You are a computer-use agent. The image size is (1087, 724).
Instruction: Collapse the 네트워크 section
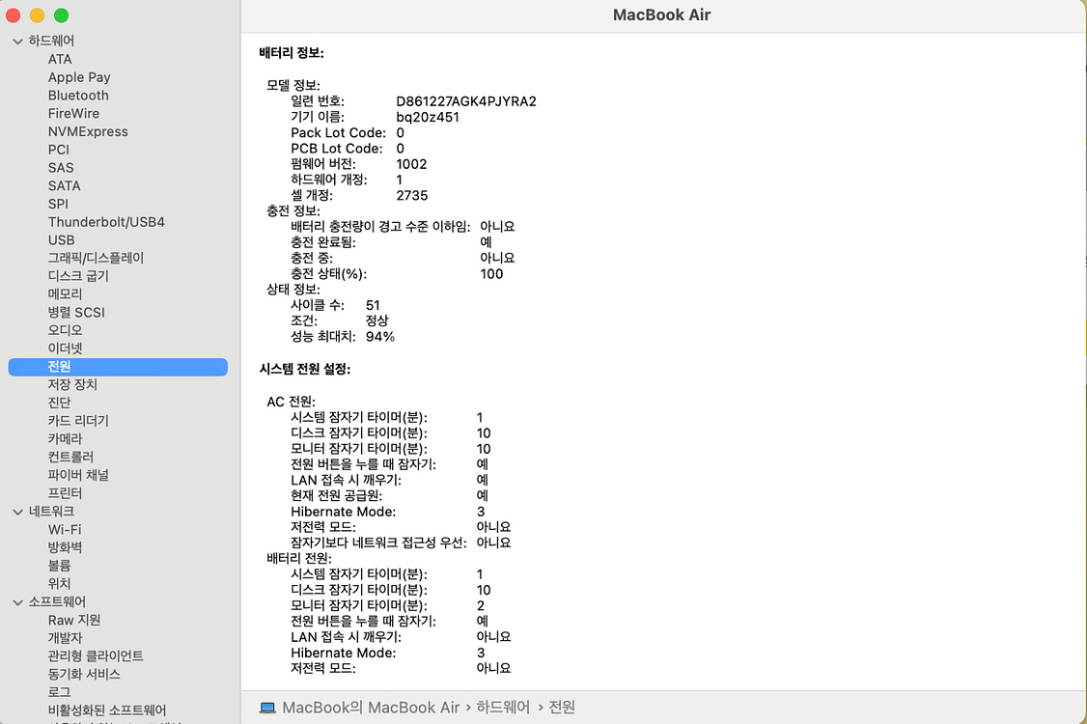click(x=16, y=511)
